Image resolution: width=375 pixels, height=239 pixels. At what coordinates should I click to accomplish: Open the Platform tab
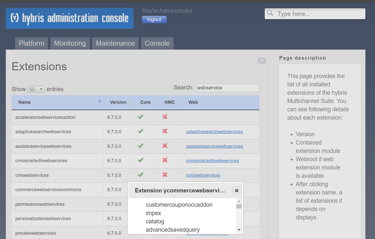point(32,43)
